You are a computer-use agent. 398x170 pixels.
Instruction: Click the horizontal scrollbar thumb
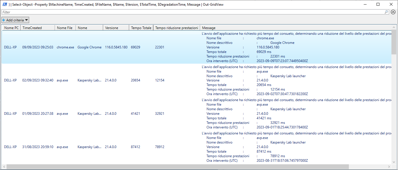pos(178,167)
